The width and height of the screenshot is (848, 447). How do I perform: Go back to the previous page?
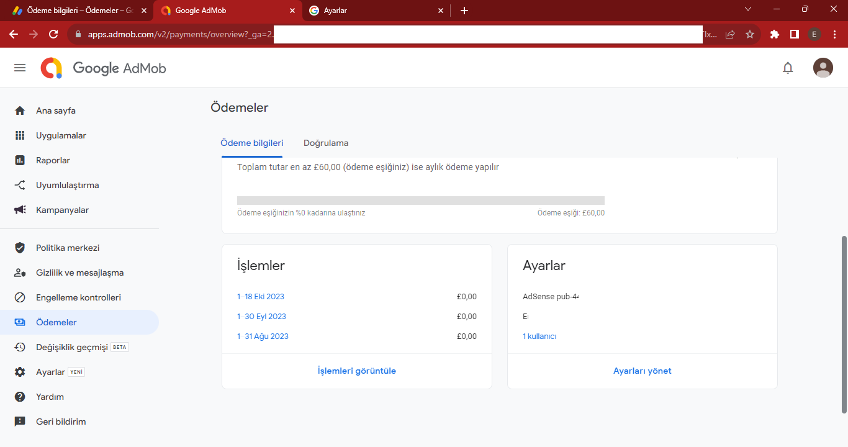pyautogui.click(x=14, y=35)
